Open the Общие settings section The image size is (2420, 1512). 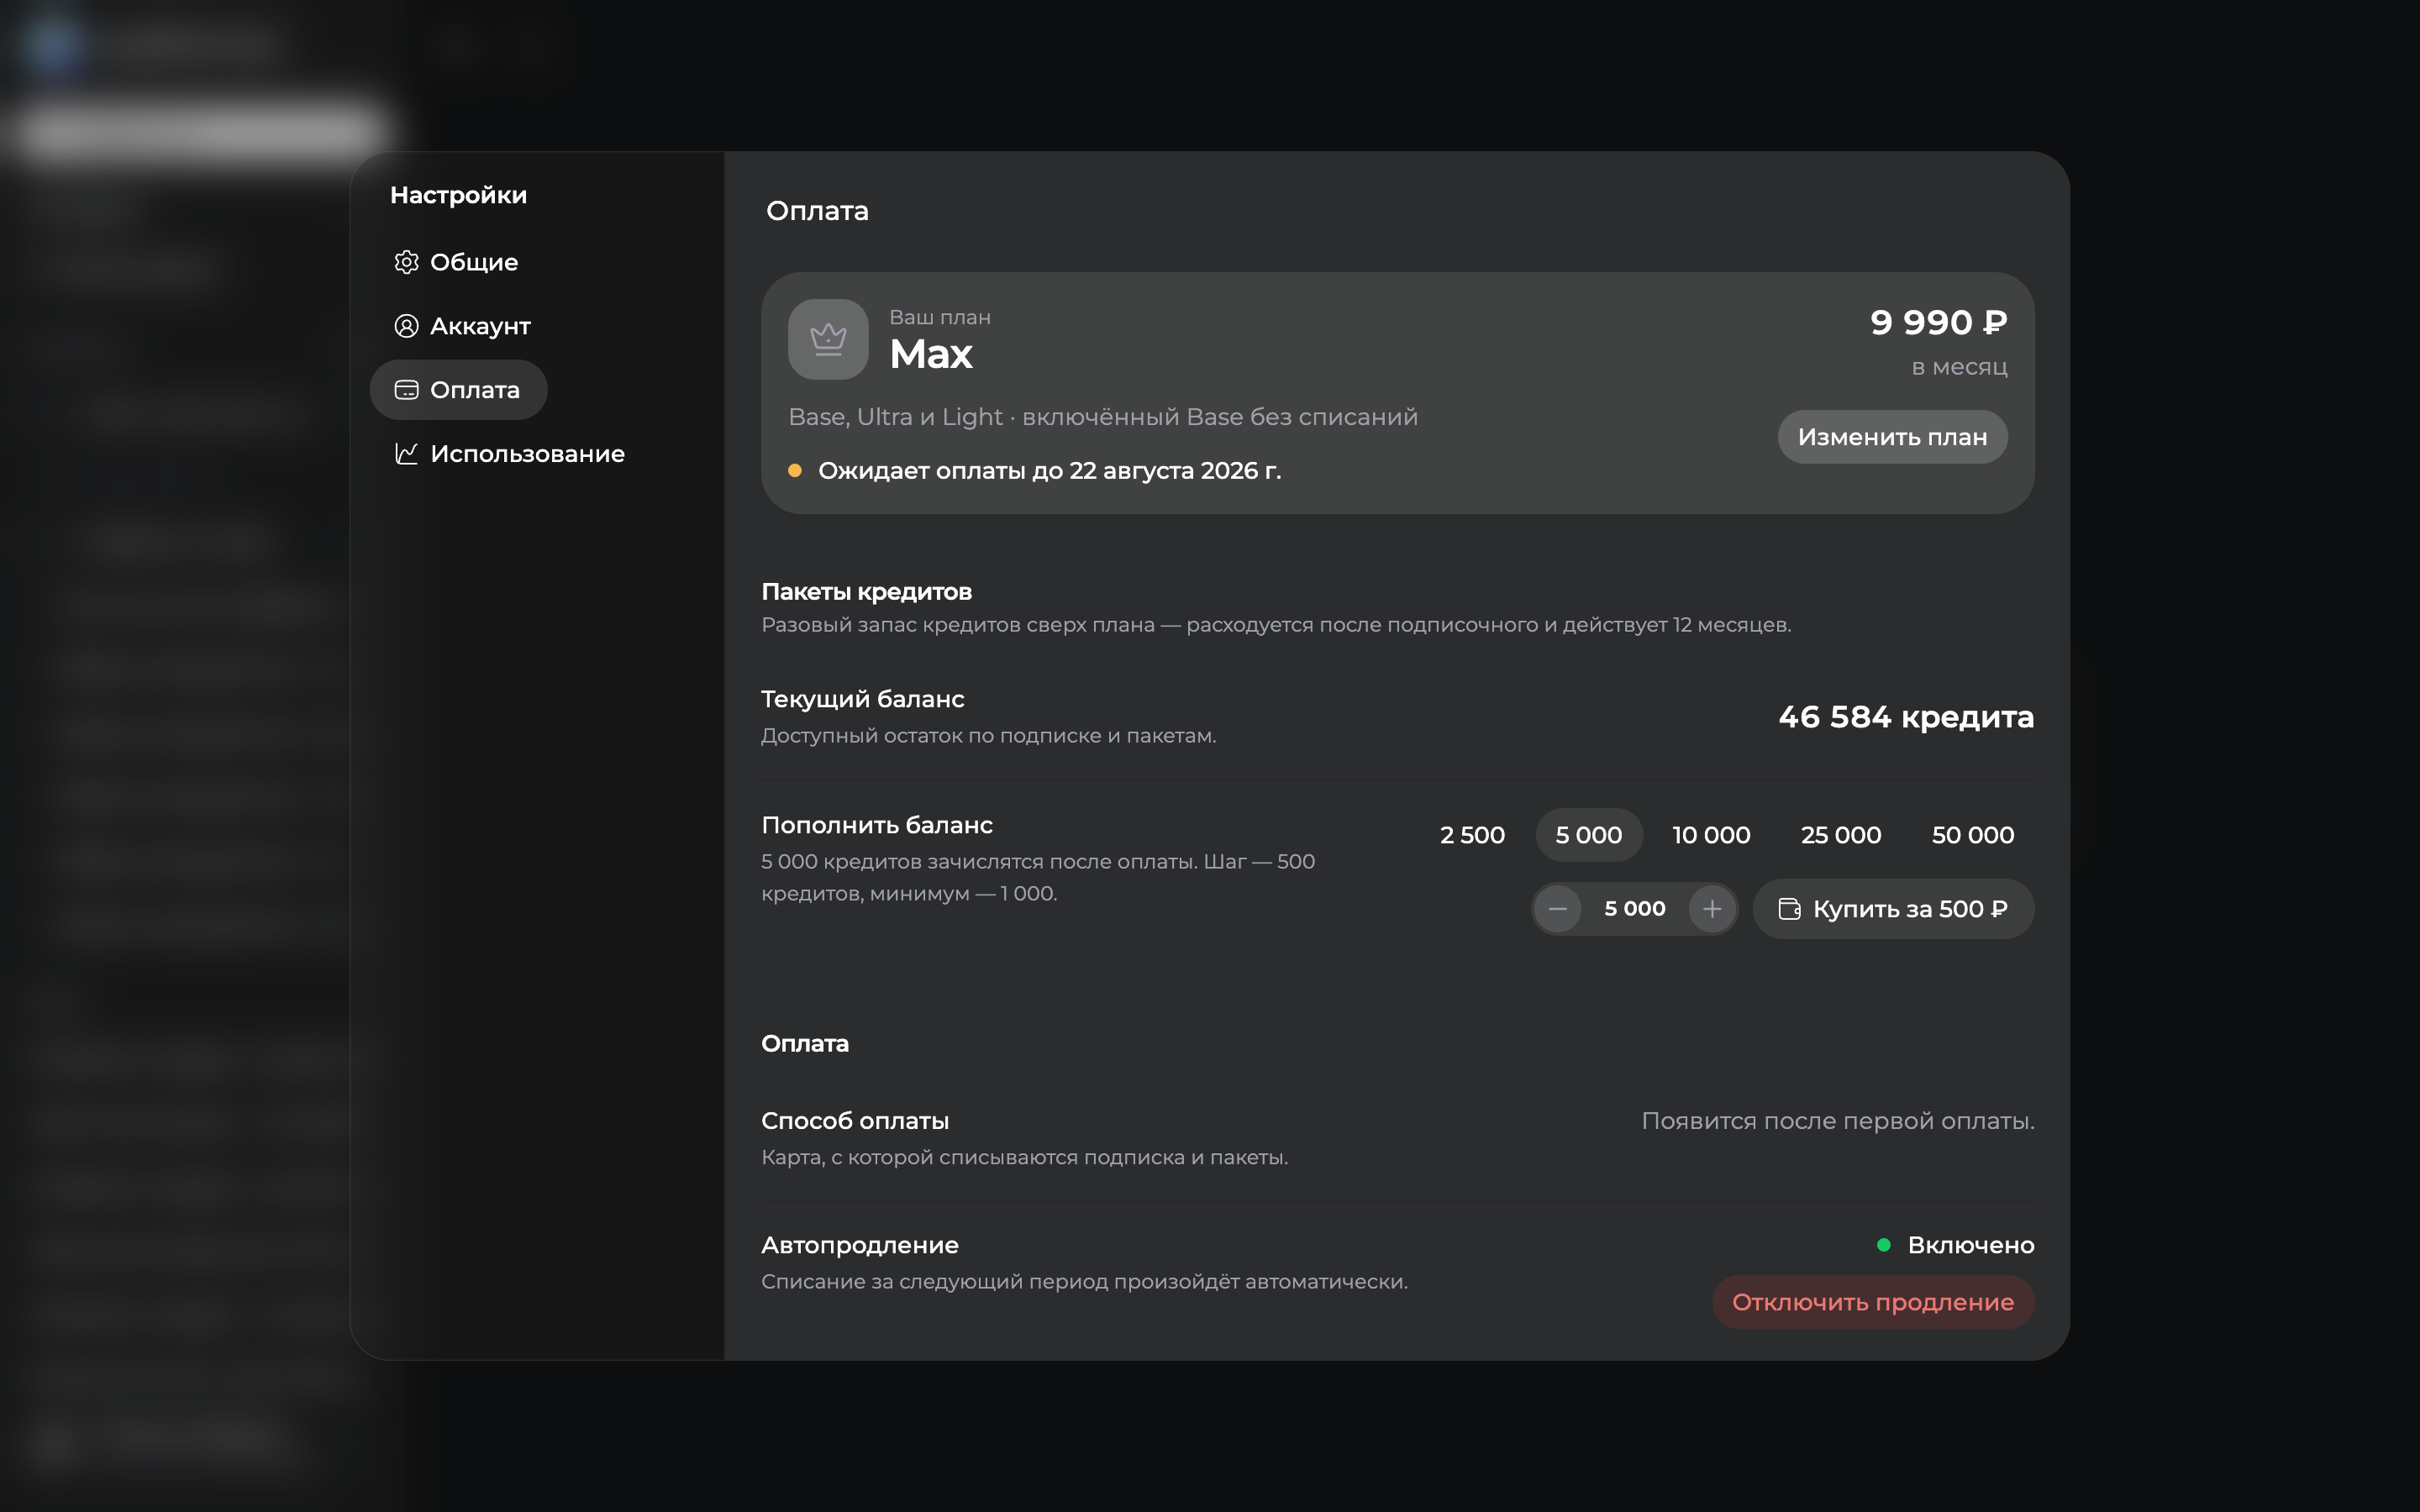(x=457, y=262)
